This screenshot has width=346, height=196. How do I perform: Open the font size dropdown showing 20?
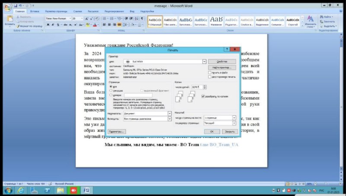click(82, 19)
